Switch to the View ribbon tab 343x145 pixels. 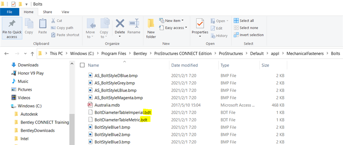tap(65, 12)
